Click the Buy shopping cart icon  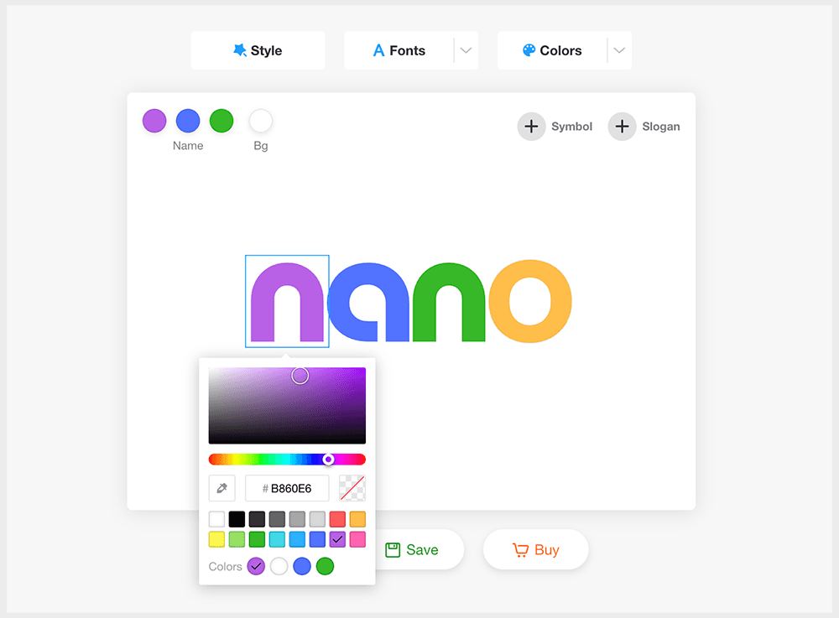[521, 550]
